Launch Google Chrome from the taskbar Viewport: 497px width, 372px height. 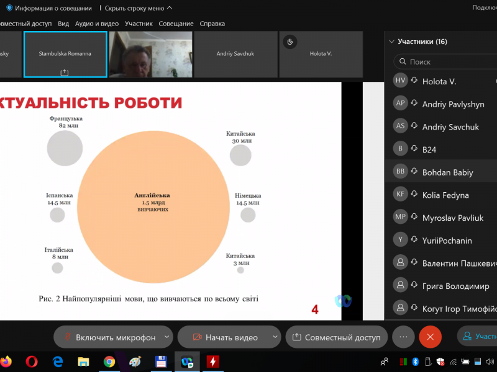click(109, 361)
